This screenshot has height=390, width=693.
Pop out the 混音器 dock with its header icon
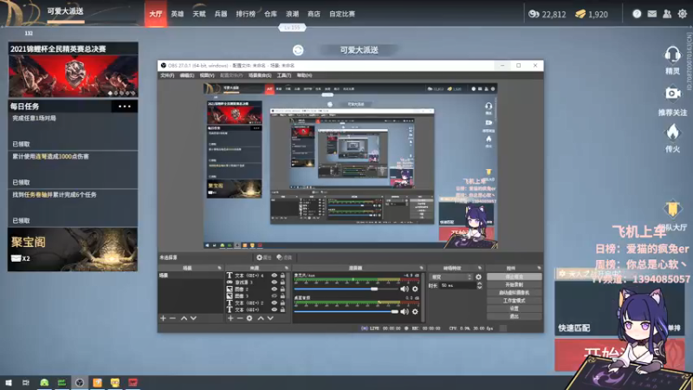pos(421,268)
